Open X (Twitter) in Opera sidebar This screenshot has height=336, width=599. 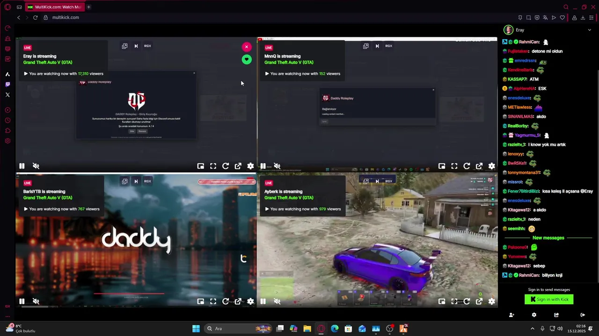[x=7, y=95]
